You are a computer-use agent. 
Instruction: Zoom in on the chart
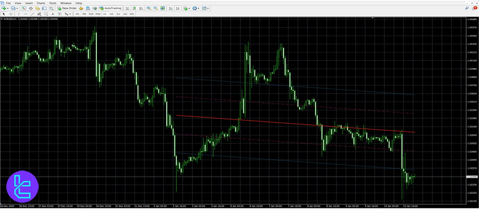click(x=149, y=8)
